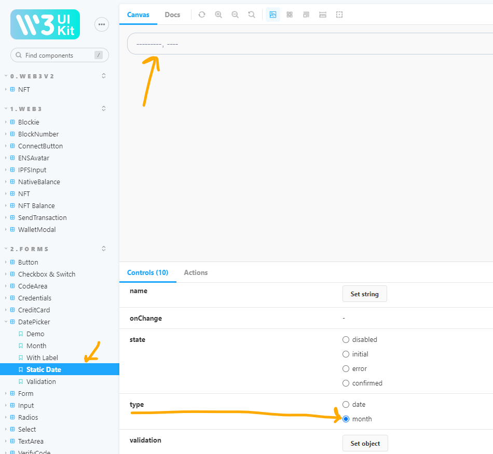Click the Set string button for name

coord(364,294)
